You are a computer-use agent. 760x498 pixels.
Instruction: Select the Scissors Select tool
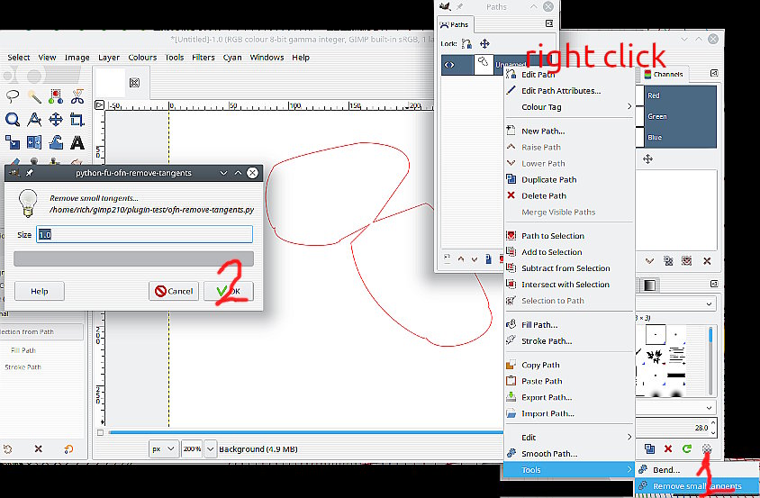pyautogui.click(x=77, y=96)
